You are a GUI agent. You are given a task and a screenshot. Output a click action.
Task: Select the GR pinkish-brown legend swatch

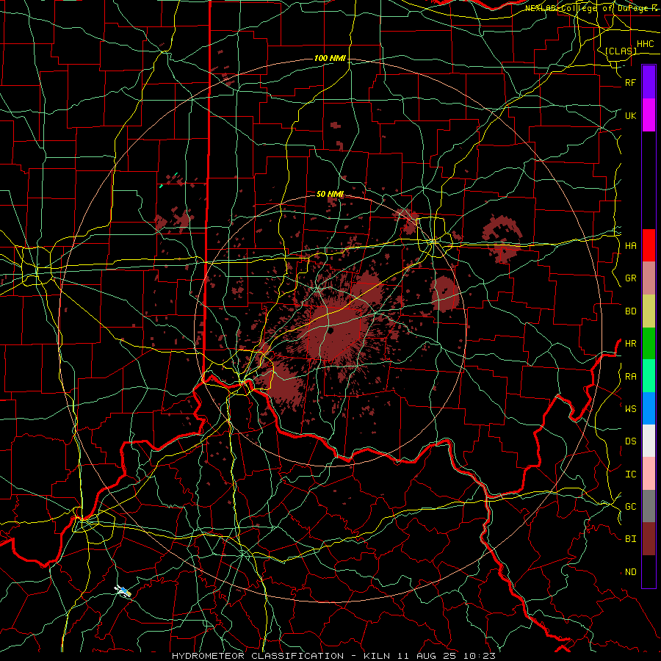coord(649,278)
